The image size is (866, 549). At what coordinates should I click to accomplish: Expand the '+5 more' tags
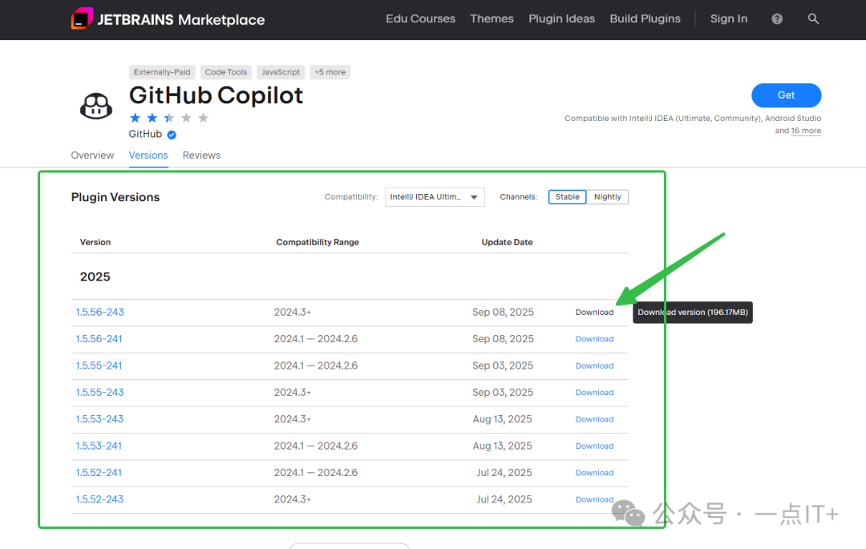pyautogui.click(x=330, y=72)
